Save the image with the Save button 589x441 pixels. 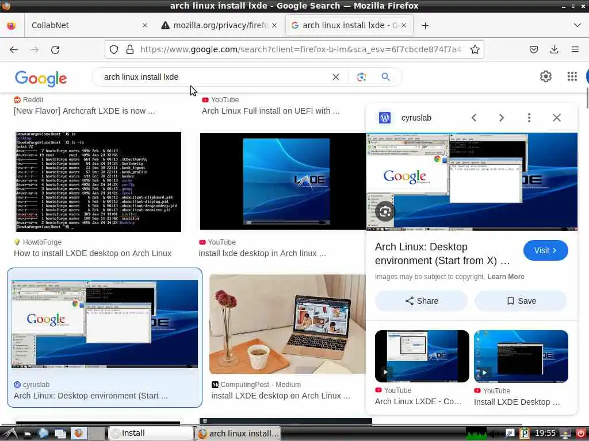521,301
